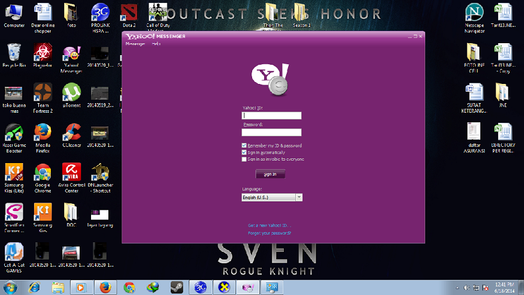Toggle Remember my ID & password checkbox
The image size is (524, 295).
244,146
